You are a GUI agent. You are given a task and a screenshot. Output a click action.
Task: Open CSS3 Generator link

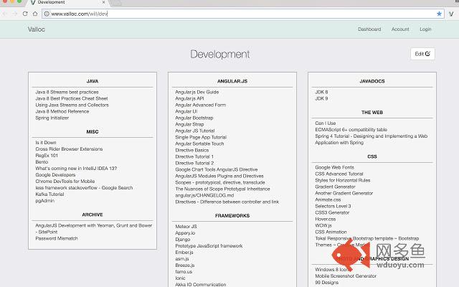pos(332,212)
